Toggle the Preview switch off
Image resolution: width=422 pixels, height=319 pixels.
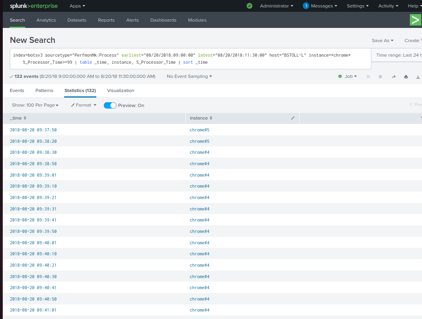click(x=110, y=105)
